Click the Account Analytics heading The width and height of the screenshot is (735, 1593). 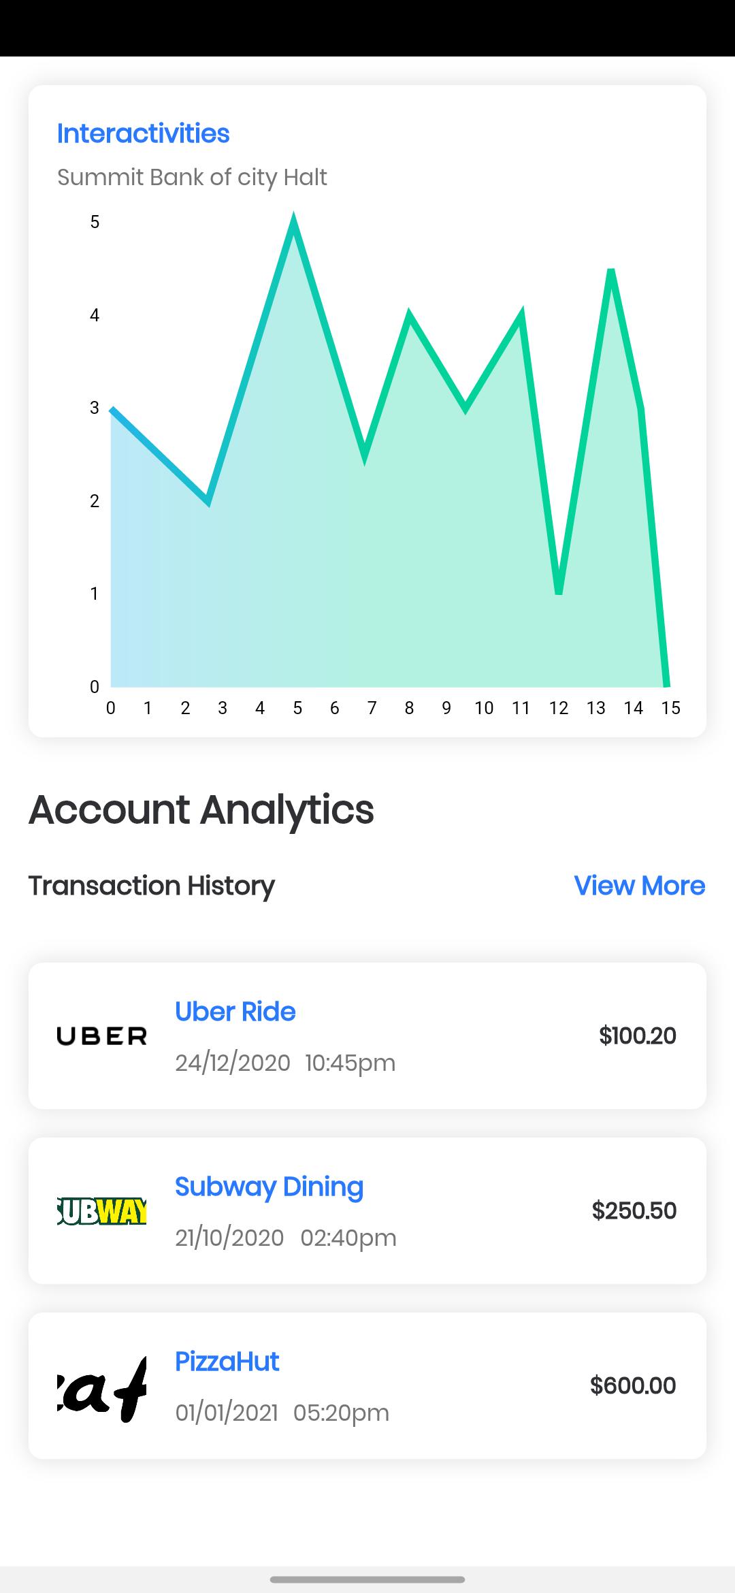pos(201,809)
